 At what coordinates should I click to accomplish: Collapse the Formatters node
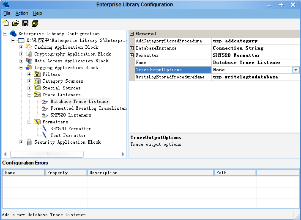click(29, 122)
